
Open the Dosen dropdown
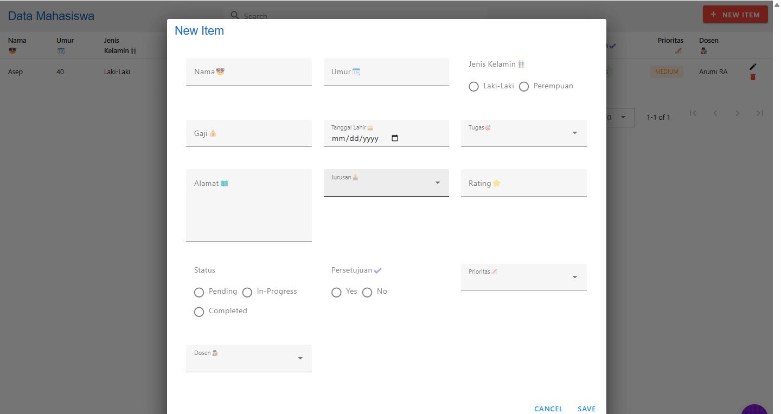249,358
